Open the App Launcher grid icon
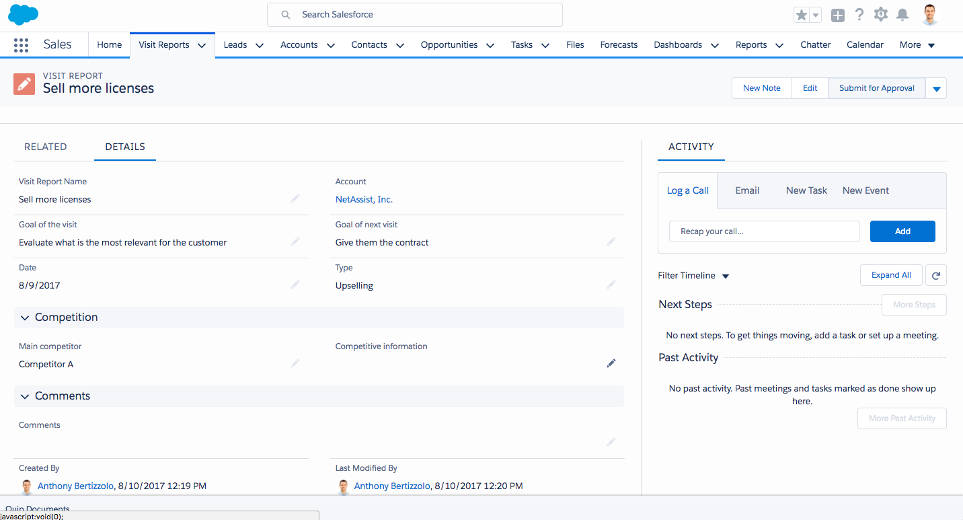 click(x=21, y=44)
